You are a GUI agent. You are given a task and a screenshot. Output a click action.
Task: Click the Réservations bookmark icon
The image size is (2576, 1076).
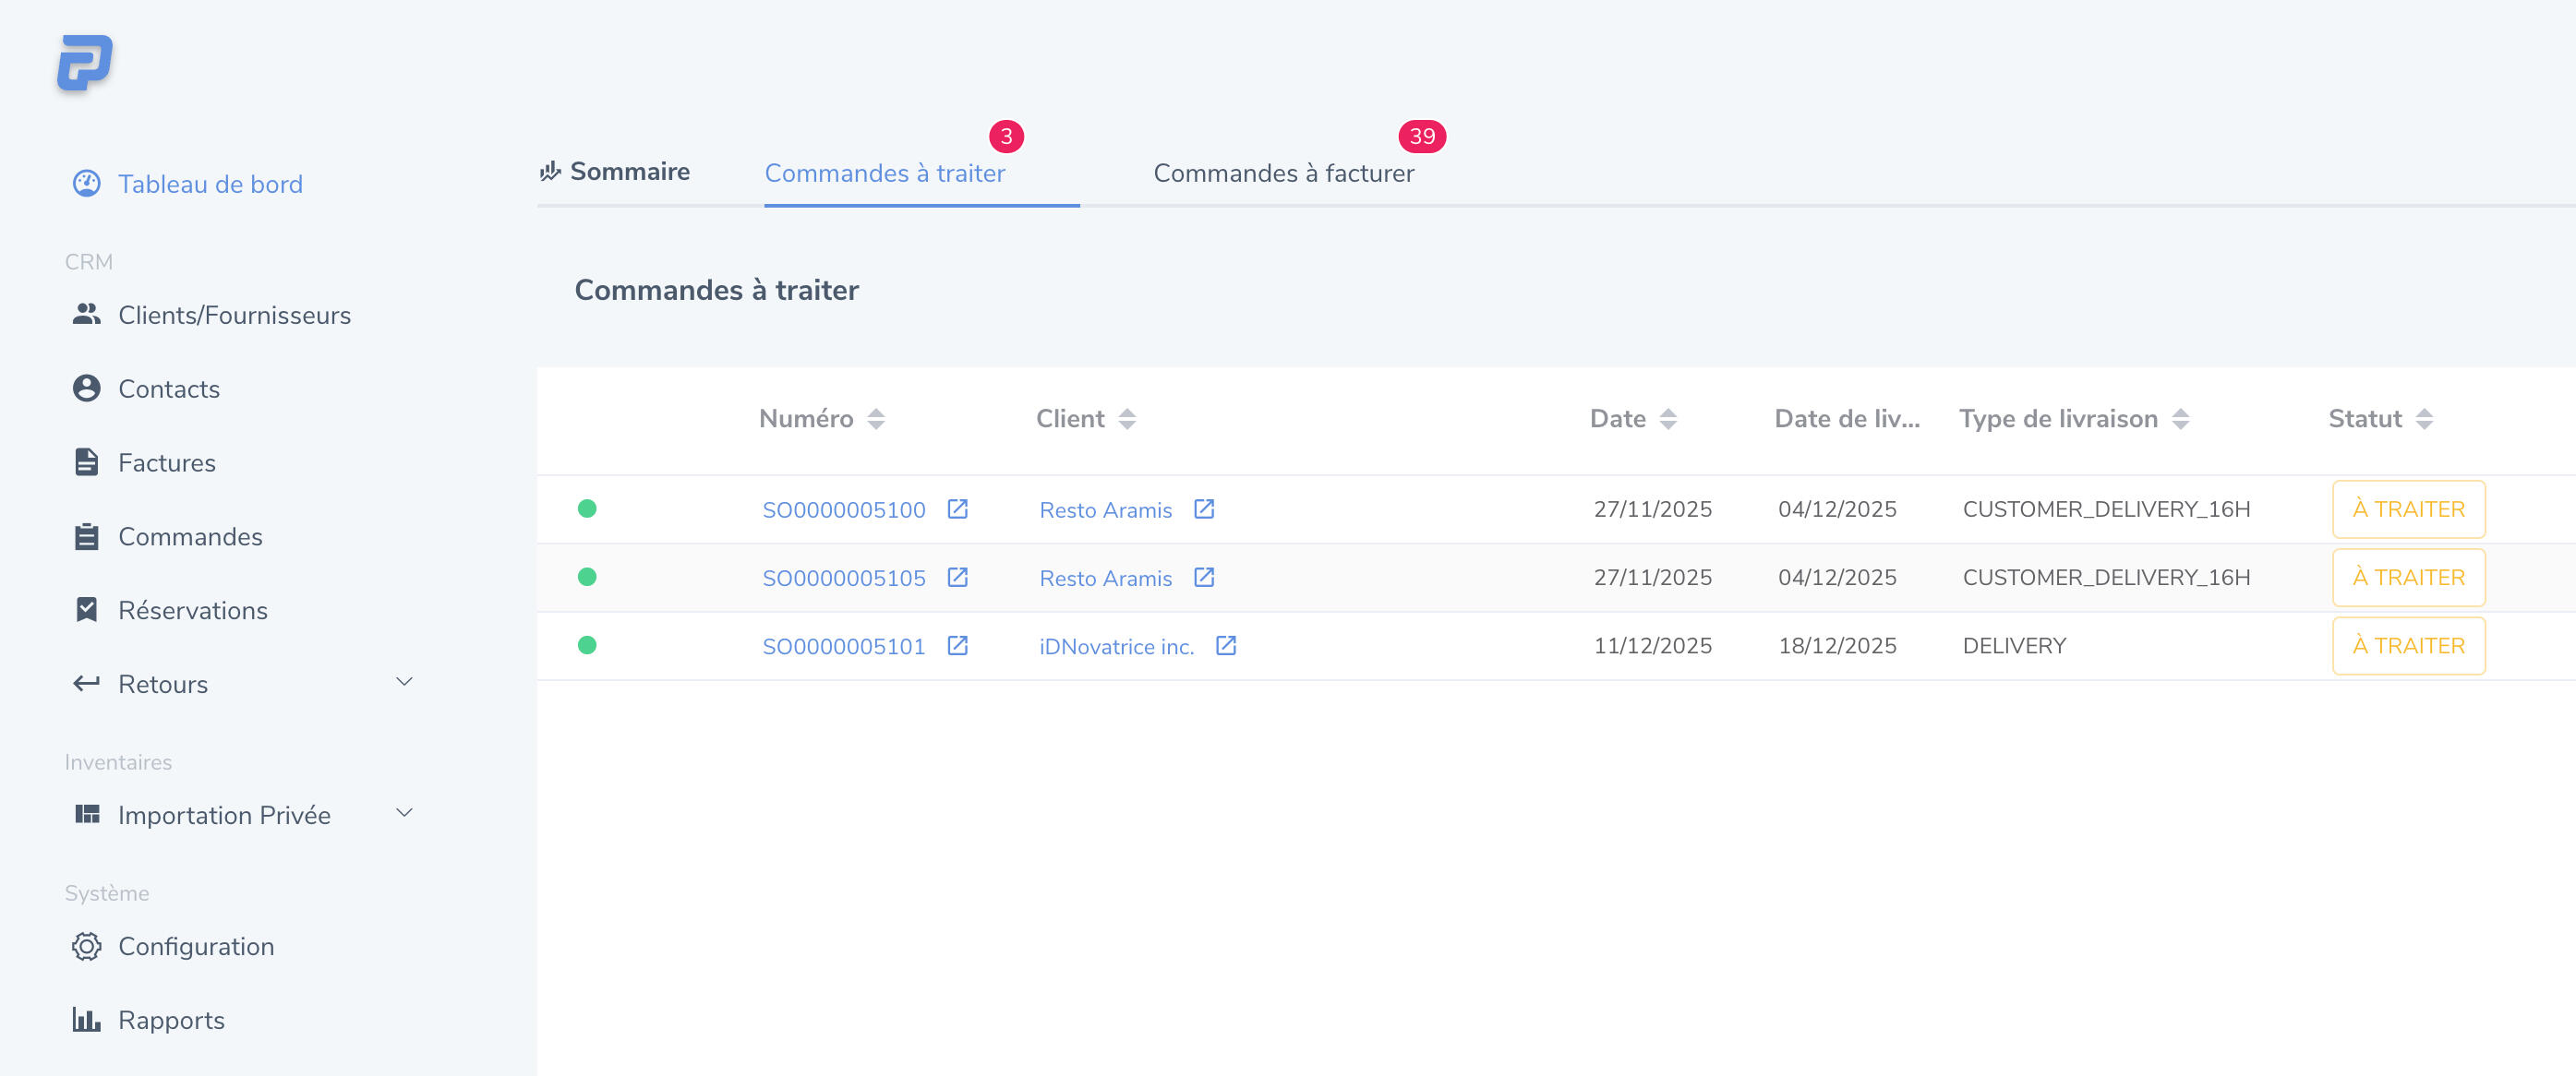[x=87, y=610]
